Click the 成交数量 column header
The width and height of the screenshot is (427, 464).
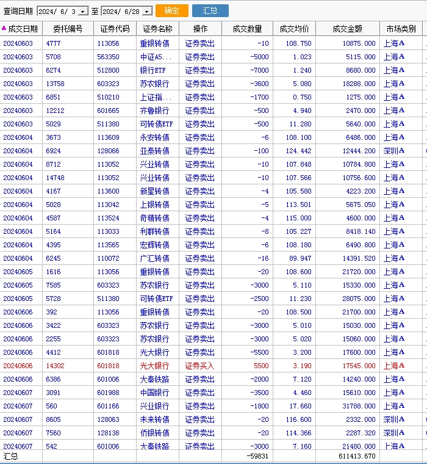247,29
